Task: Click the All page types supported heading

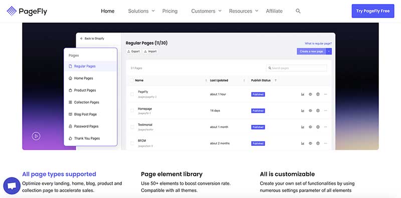Action: [x=59, y=174]
